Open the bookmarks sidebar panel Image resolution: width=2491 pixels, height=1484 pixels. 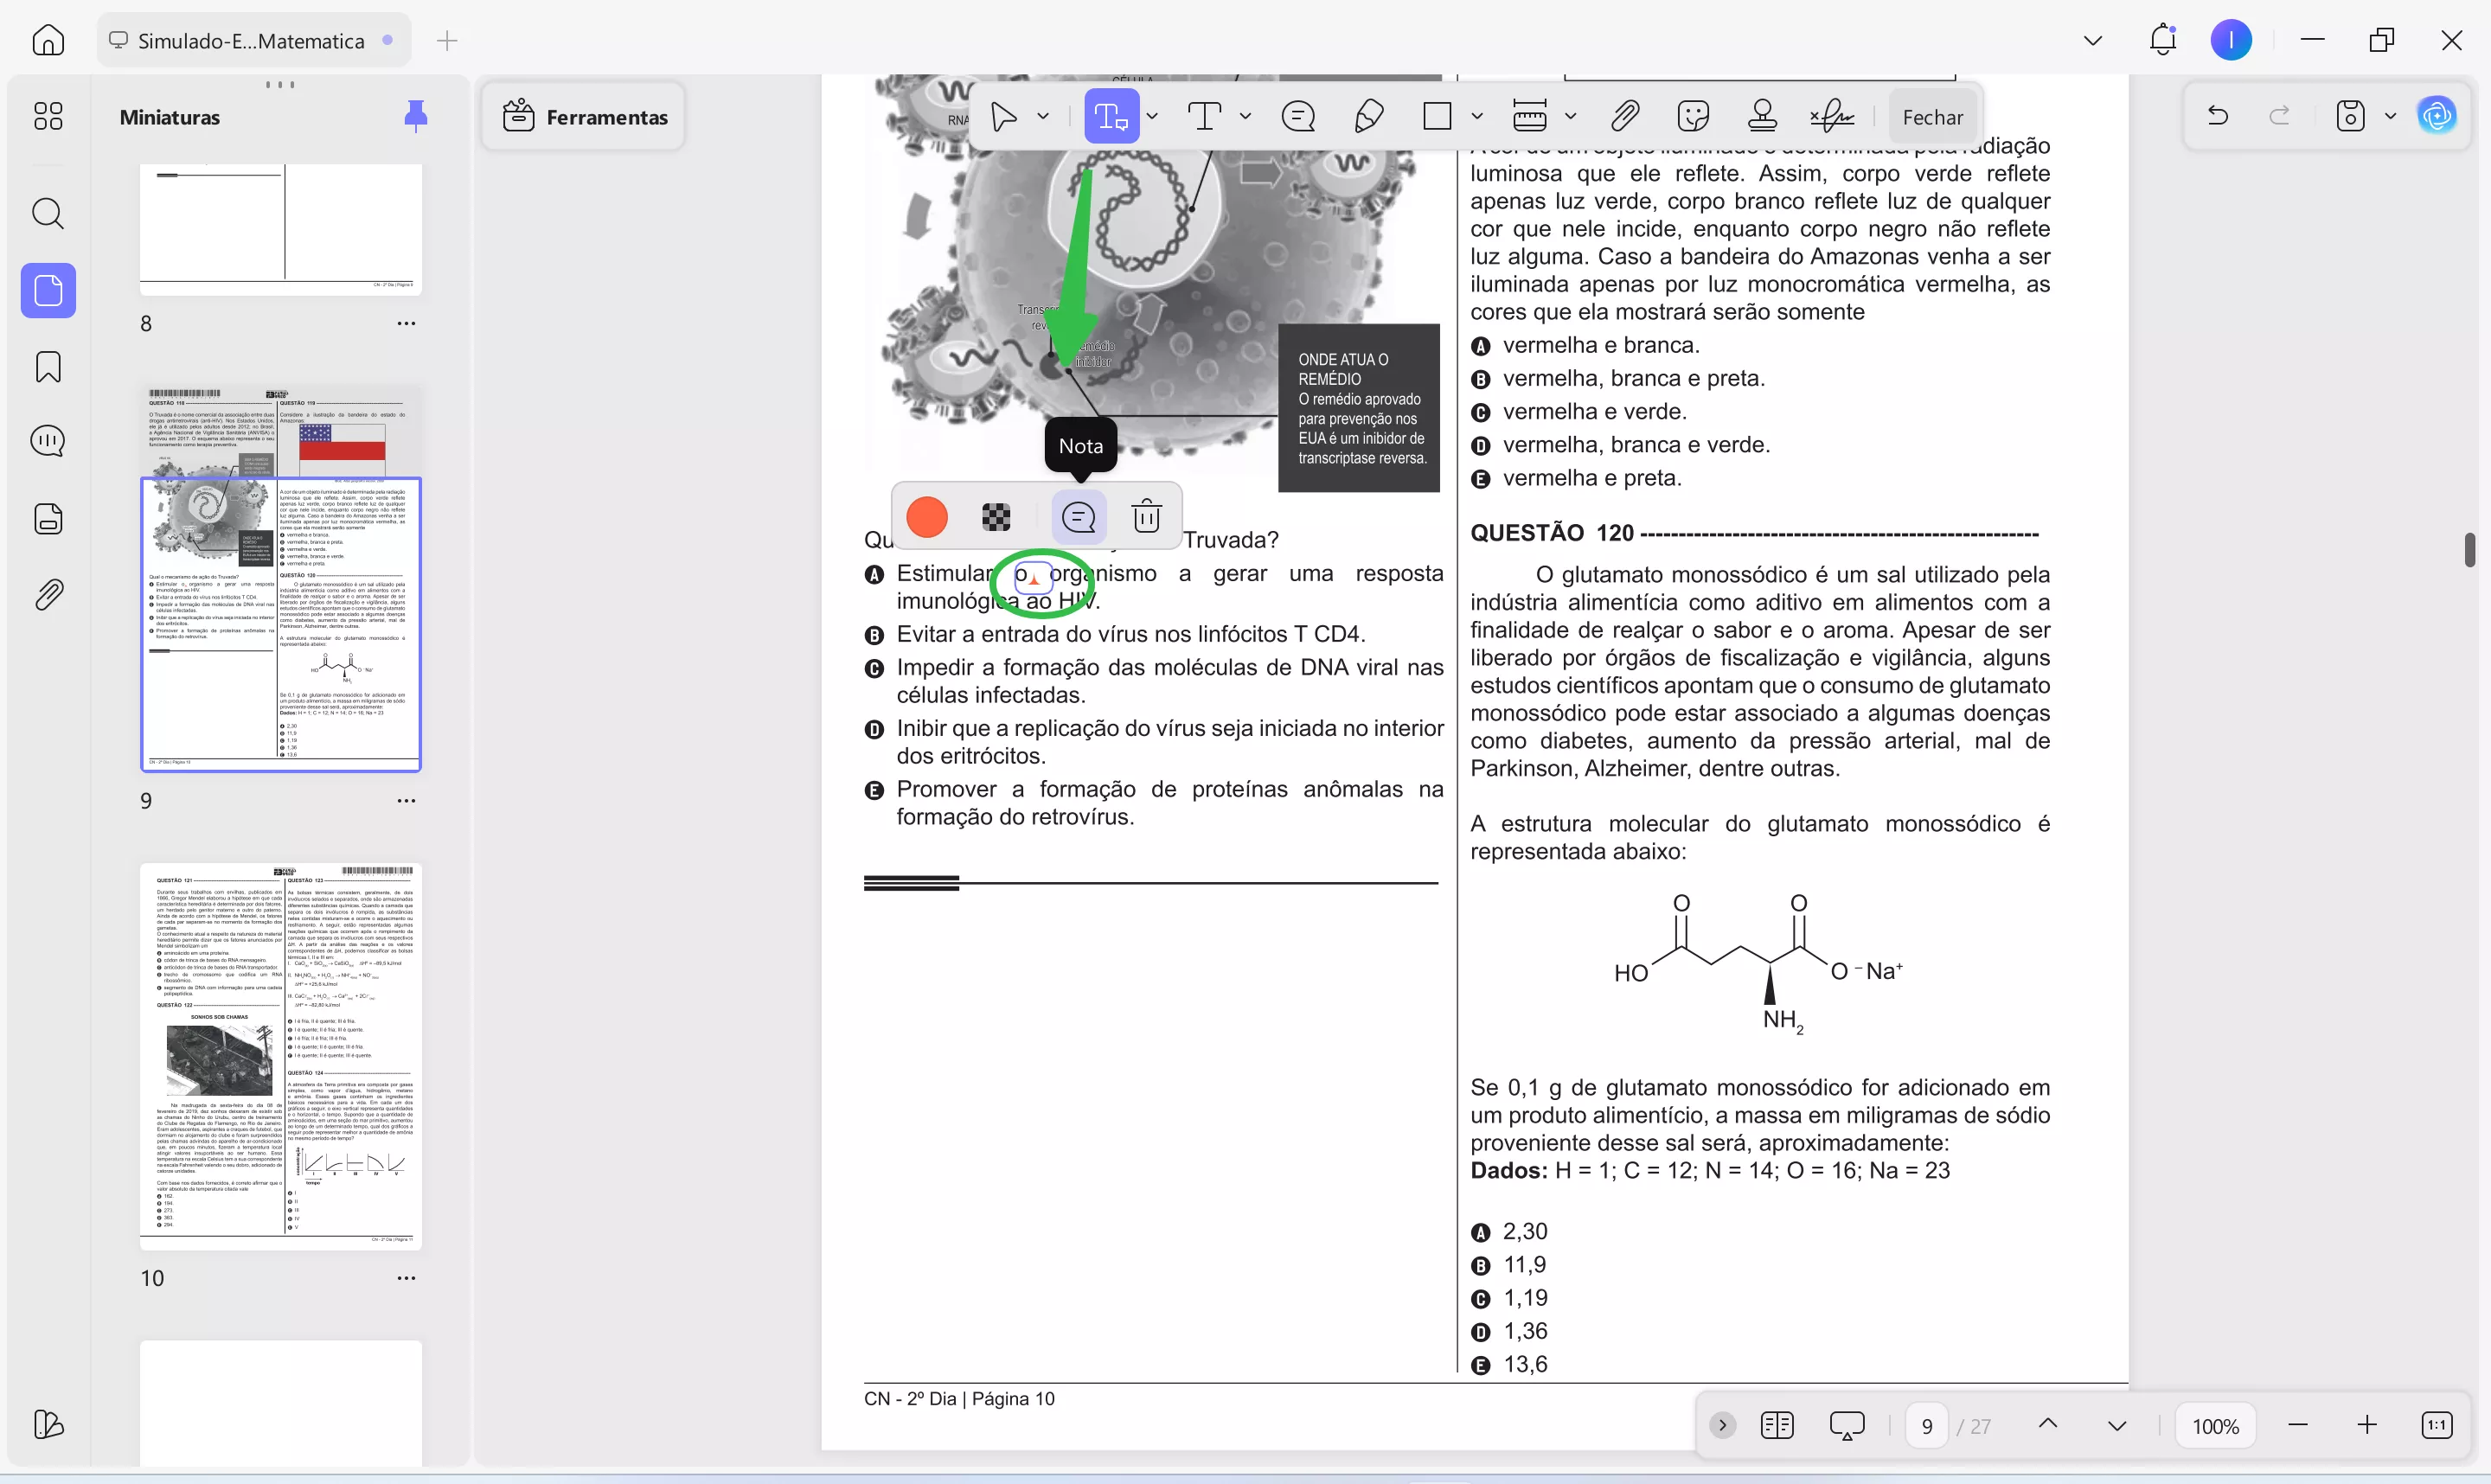(48, 367)
